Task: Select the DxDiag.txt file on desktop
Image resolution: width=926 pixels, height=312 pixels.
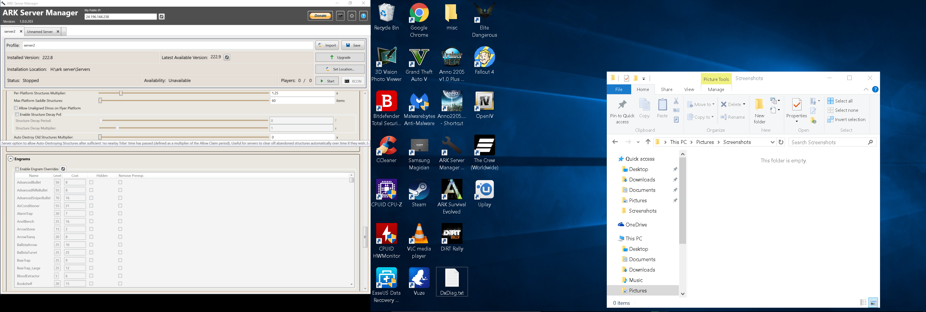Action: [x=452, y=281]
